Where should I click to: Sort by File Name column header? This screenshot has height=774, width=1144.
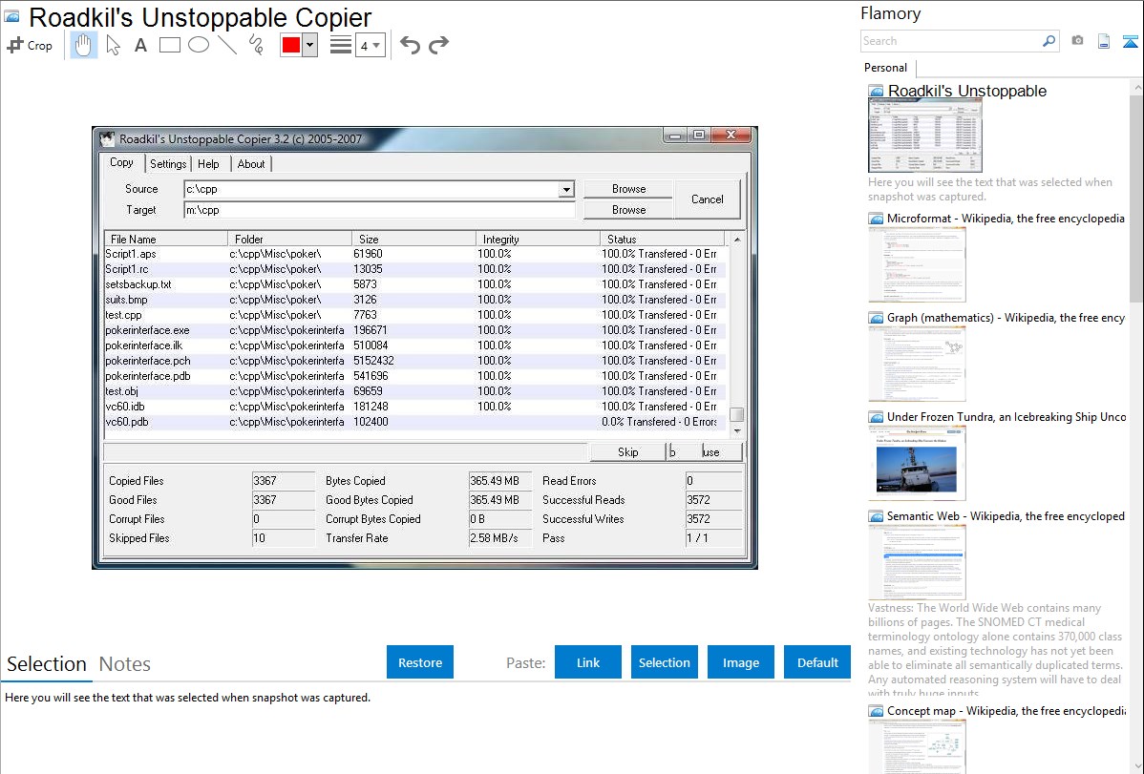(166, 240)
